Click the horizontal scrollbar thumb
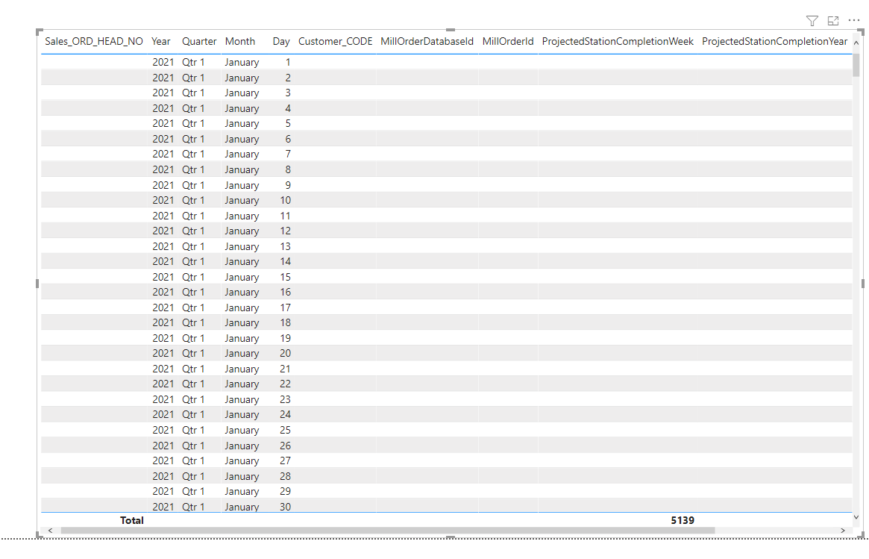Image resolution: width=869 pixels, height=559 pixels. tap(387, 531)
